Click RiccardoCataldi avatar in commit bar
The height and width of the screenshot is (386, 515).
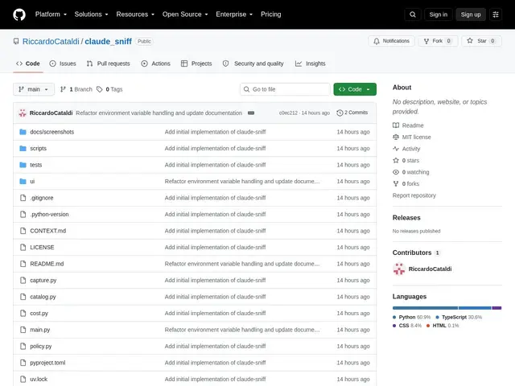[x=23, y=113]
